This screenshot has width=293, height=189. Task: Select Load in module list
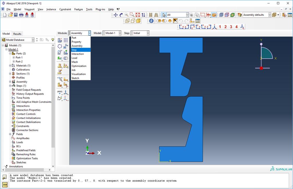(x=81, y=58)
